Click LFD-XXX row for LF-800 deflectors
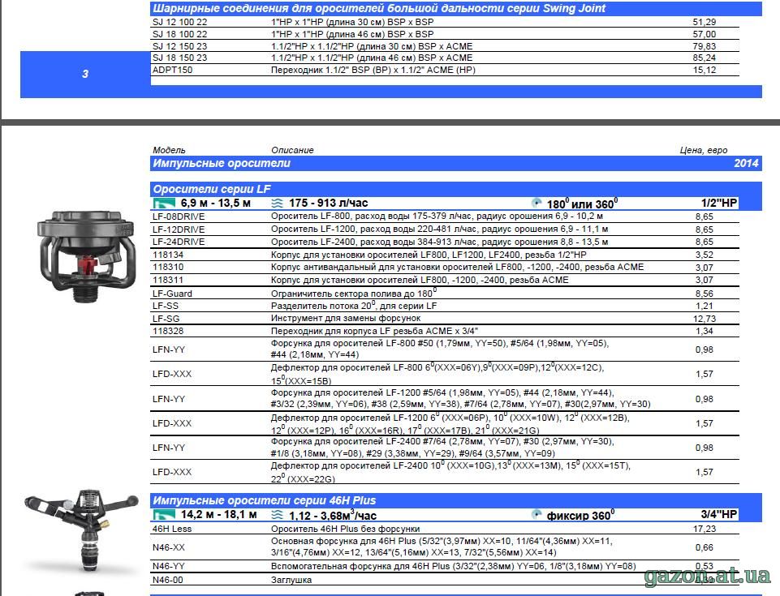The width and height of the screenshot is (780, 596). [x=445, y=374]
